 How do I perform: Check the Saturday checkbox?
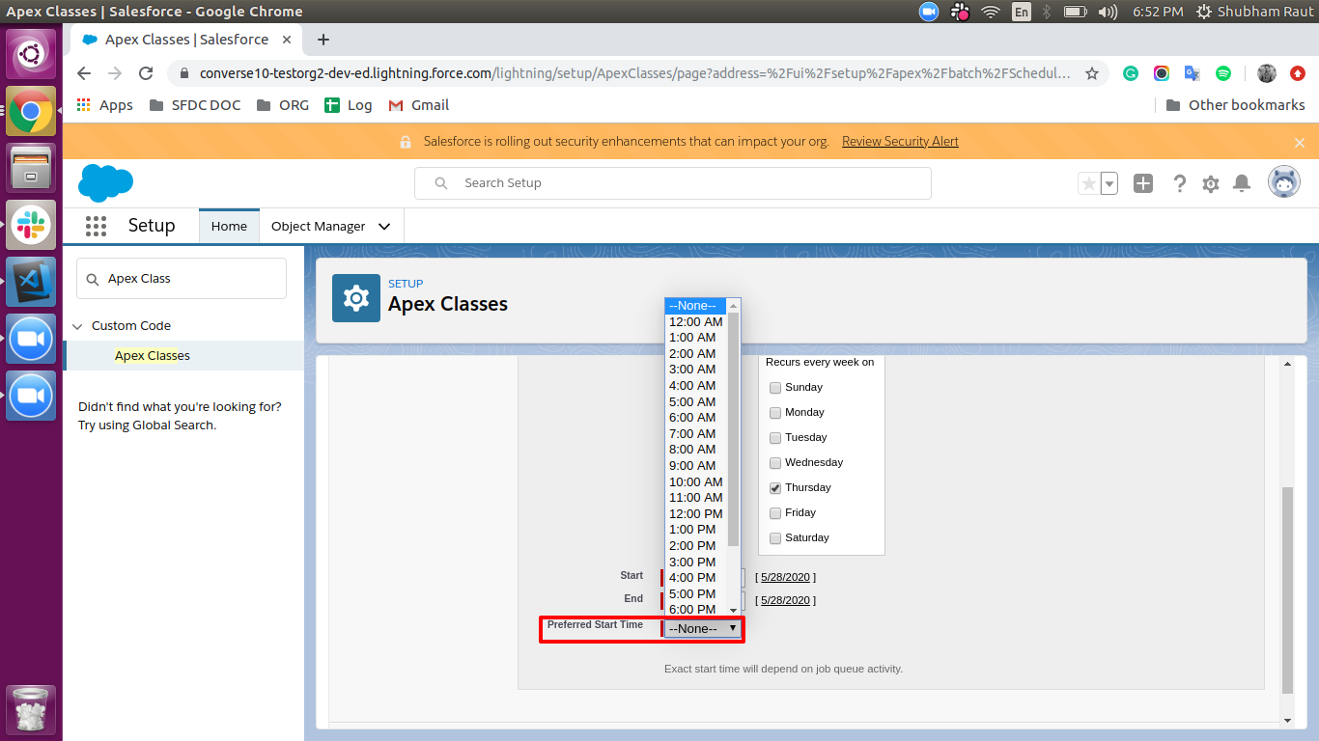(774, 537)
